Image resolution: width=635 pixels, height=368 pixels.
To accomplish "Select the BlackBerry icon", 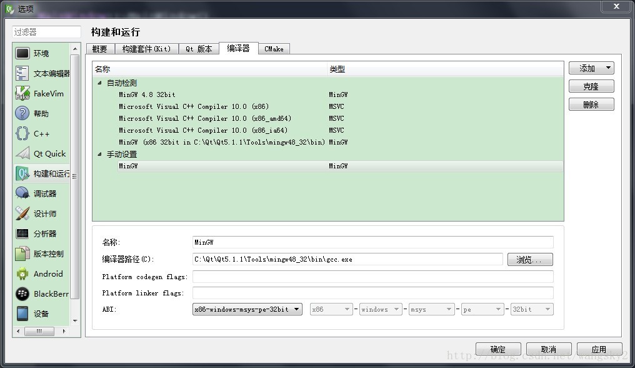I will pyautogui.click(x=22, y=294).
